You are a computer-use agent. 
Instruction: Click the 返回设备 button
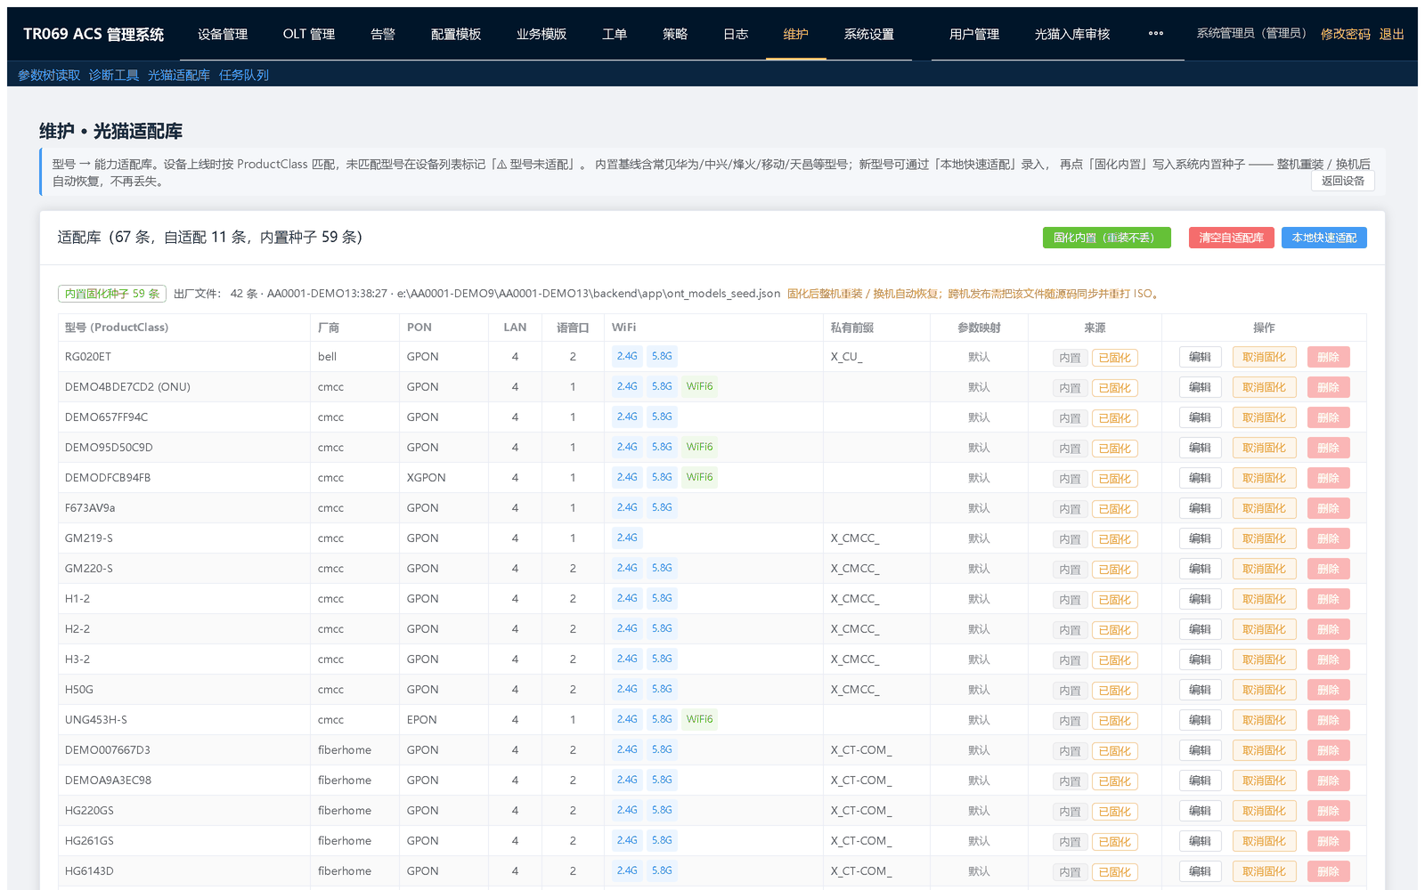[1343, 181]
